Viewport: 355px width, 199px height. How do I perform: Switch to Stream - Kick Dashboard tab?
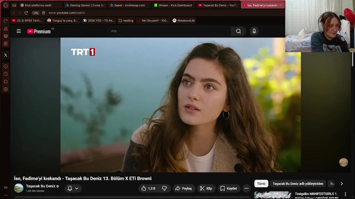174,5
